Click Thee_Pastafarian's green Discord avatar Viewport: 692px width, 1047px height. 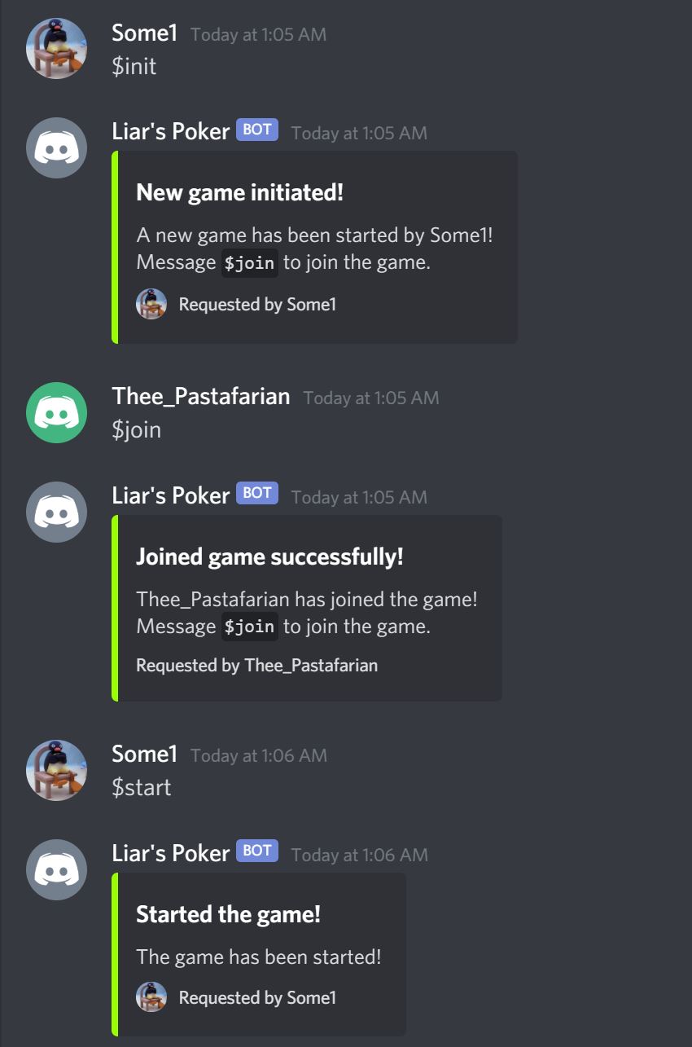57,412
